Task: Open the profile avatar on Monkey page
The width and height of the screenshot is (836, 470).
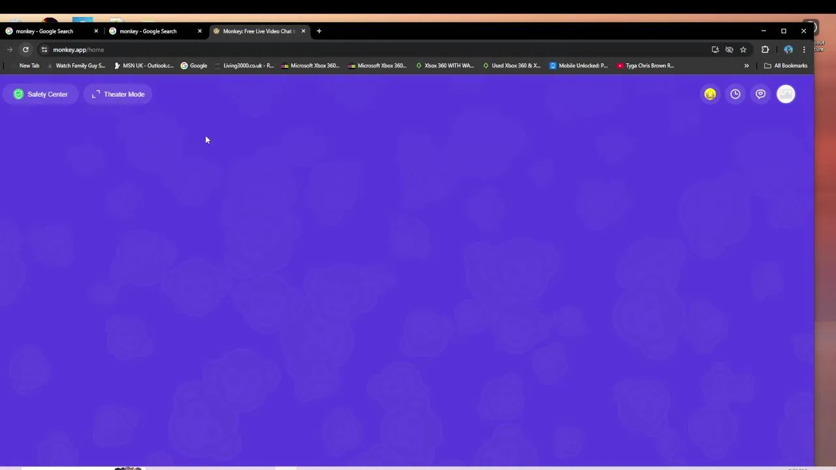Action: click(x=786, y=94)
